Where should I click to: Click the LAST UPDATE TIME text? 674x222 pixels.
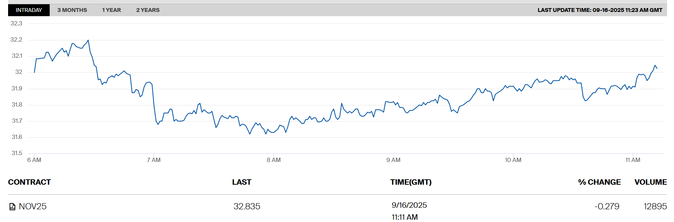click(x=600, y=10)
